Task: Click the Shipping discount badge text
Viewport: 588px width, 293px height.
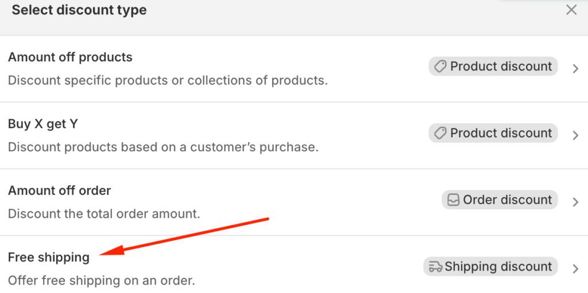Action: click(498, 267)
